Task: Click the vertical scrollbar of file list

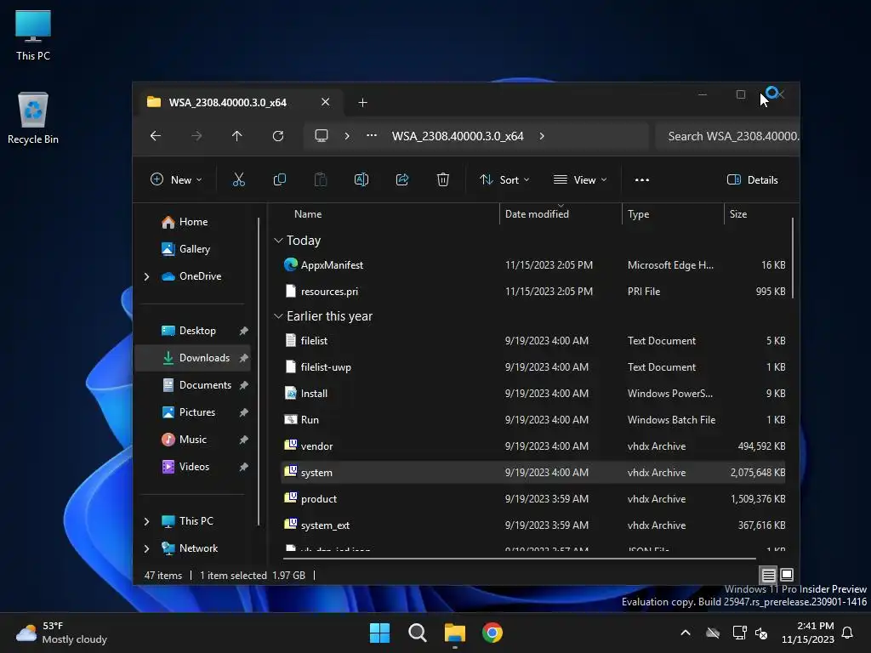Action: tap(792, 258)
